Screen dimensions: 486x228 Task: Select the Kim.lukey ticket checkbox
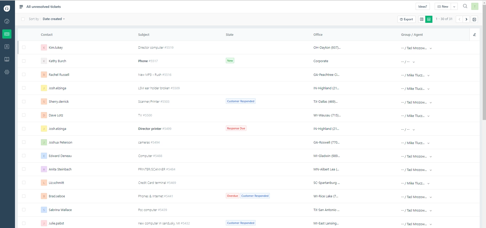[24, 47]
